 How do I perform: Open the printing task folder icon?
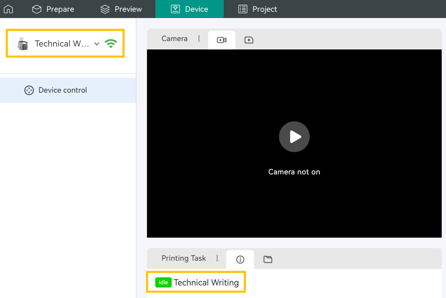268,259
